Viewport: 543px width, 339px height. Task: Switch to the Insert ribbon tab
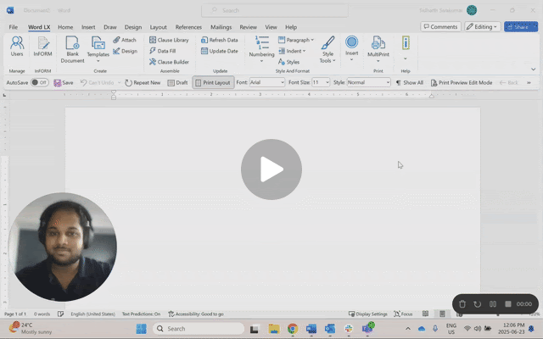(88, 27)
